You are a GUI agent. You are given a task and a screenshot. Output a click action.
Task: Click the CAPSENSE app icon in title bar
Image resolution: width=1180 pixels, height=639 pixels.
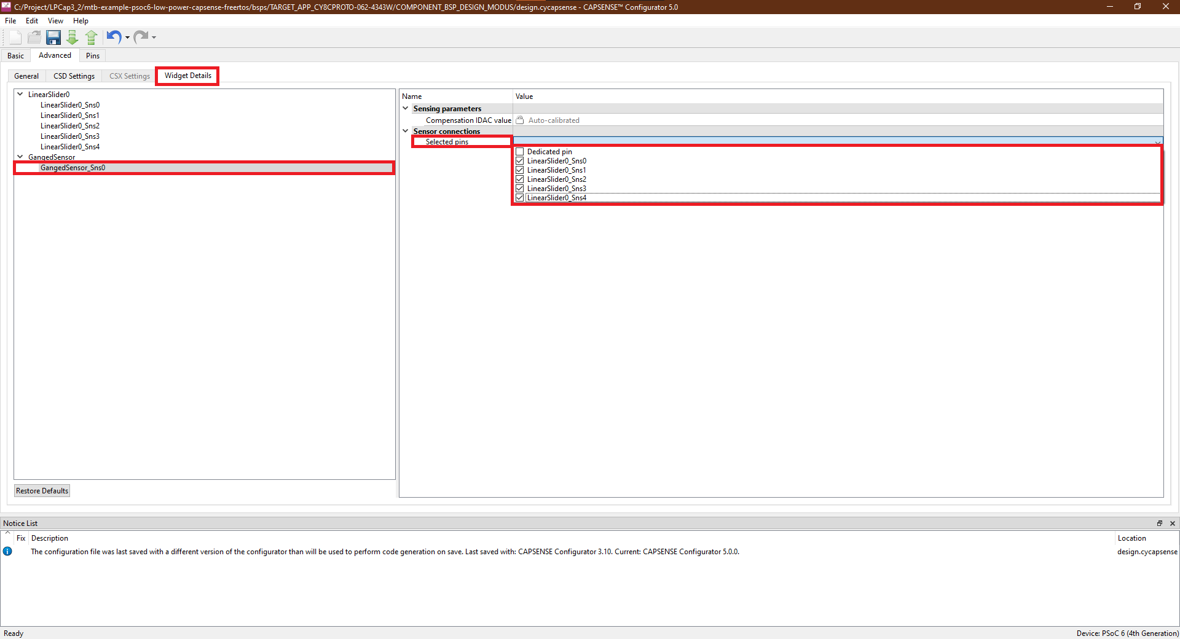coord(6,7)
